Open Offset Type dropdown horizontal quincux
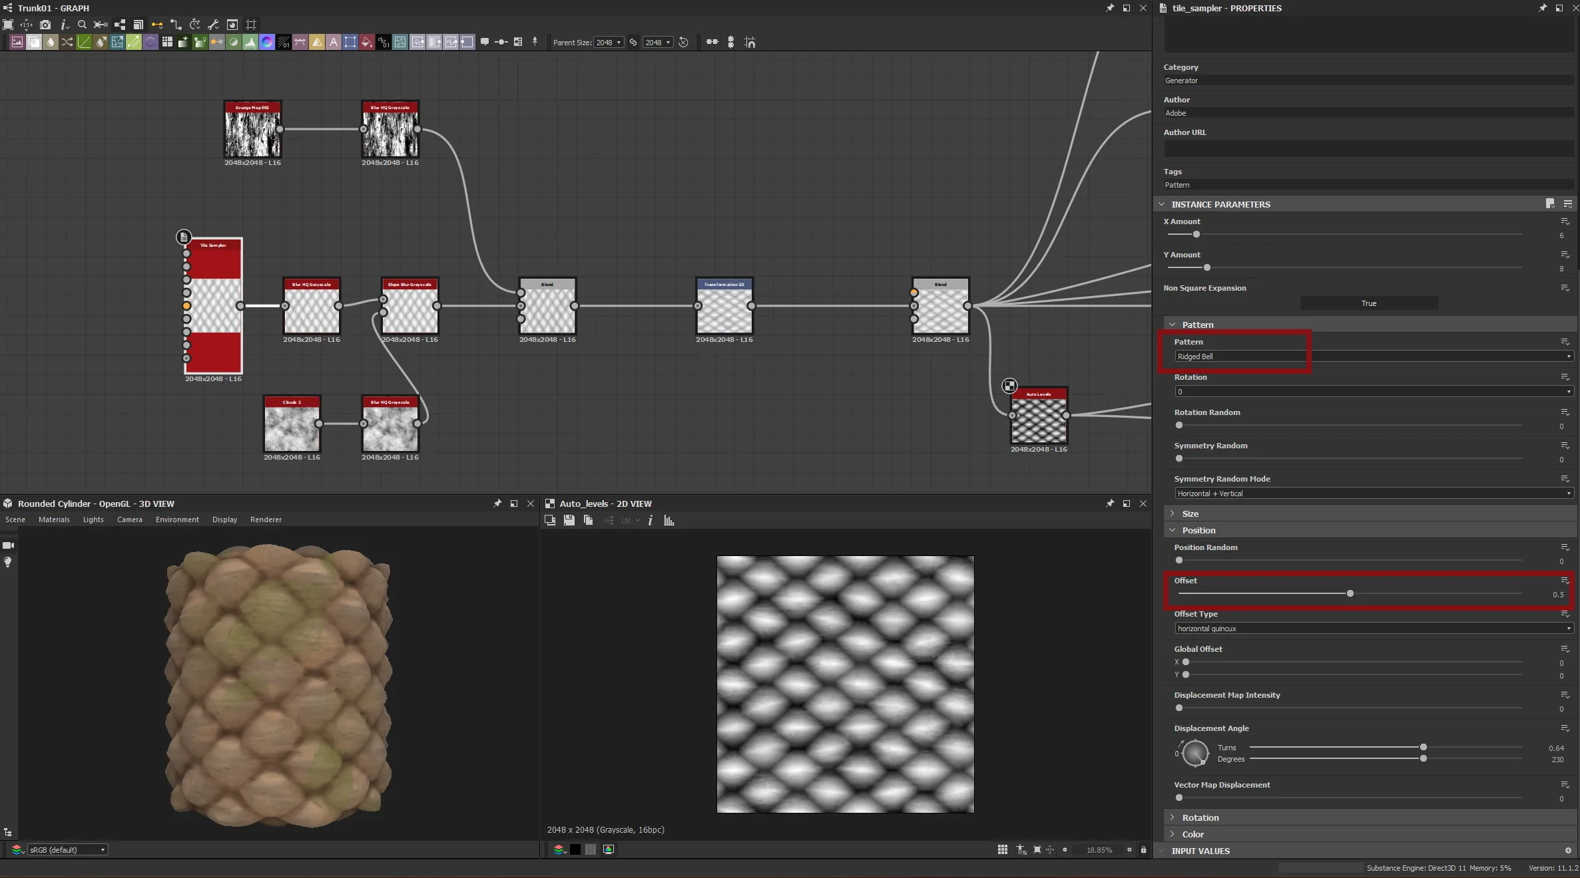Viewport: 1580px width, 878px height. click(x=1374, y=629)
